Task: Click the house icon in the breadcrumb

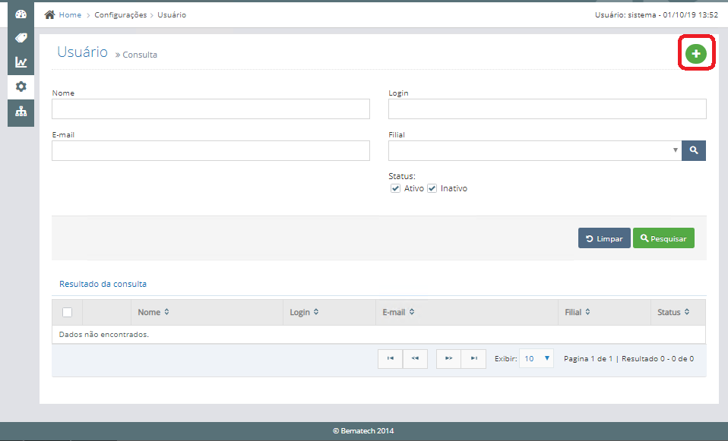Action: point(49,15)
